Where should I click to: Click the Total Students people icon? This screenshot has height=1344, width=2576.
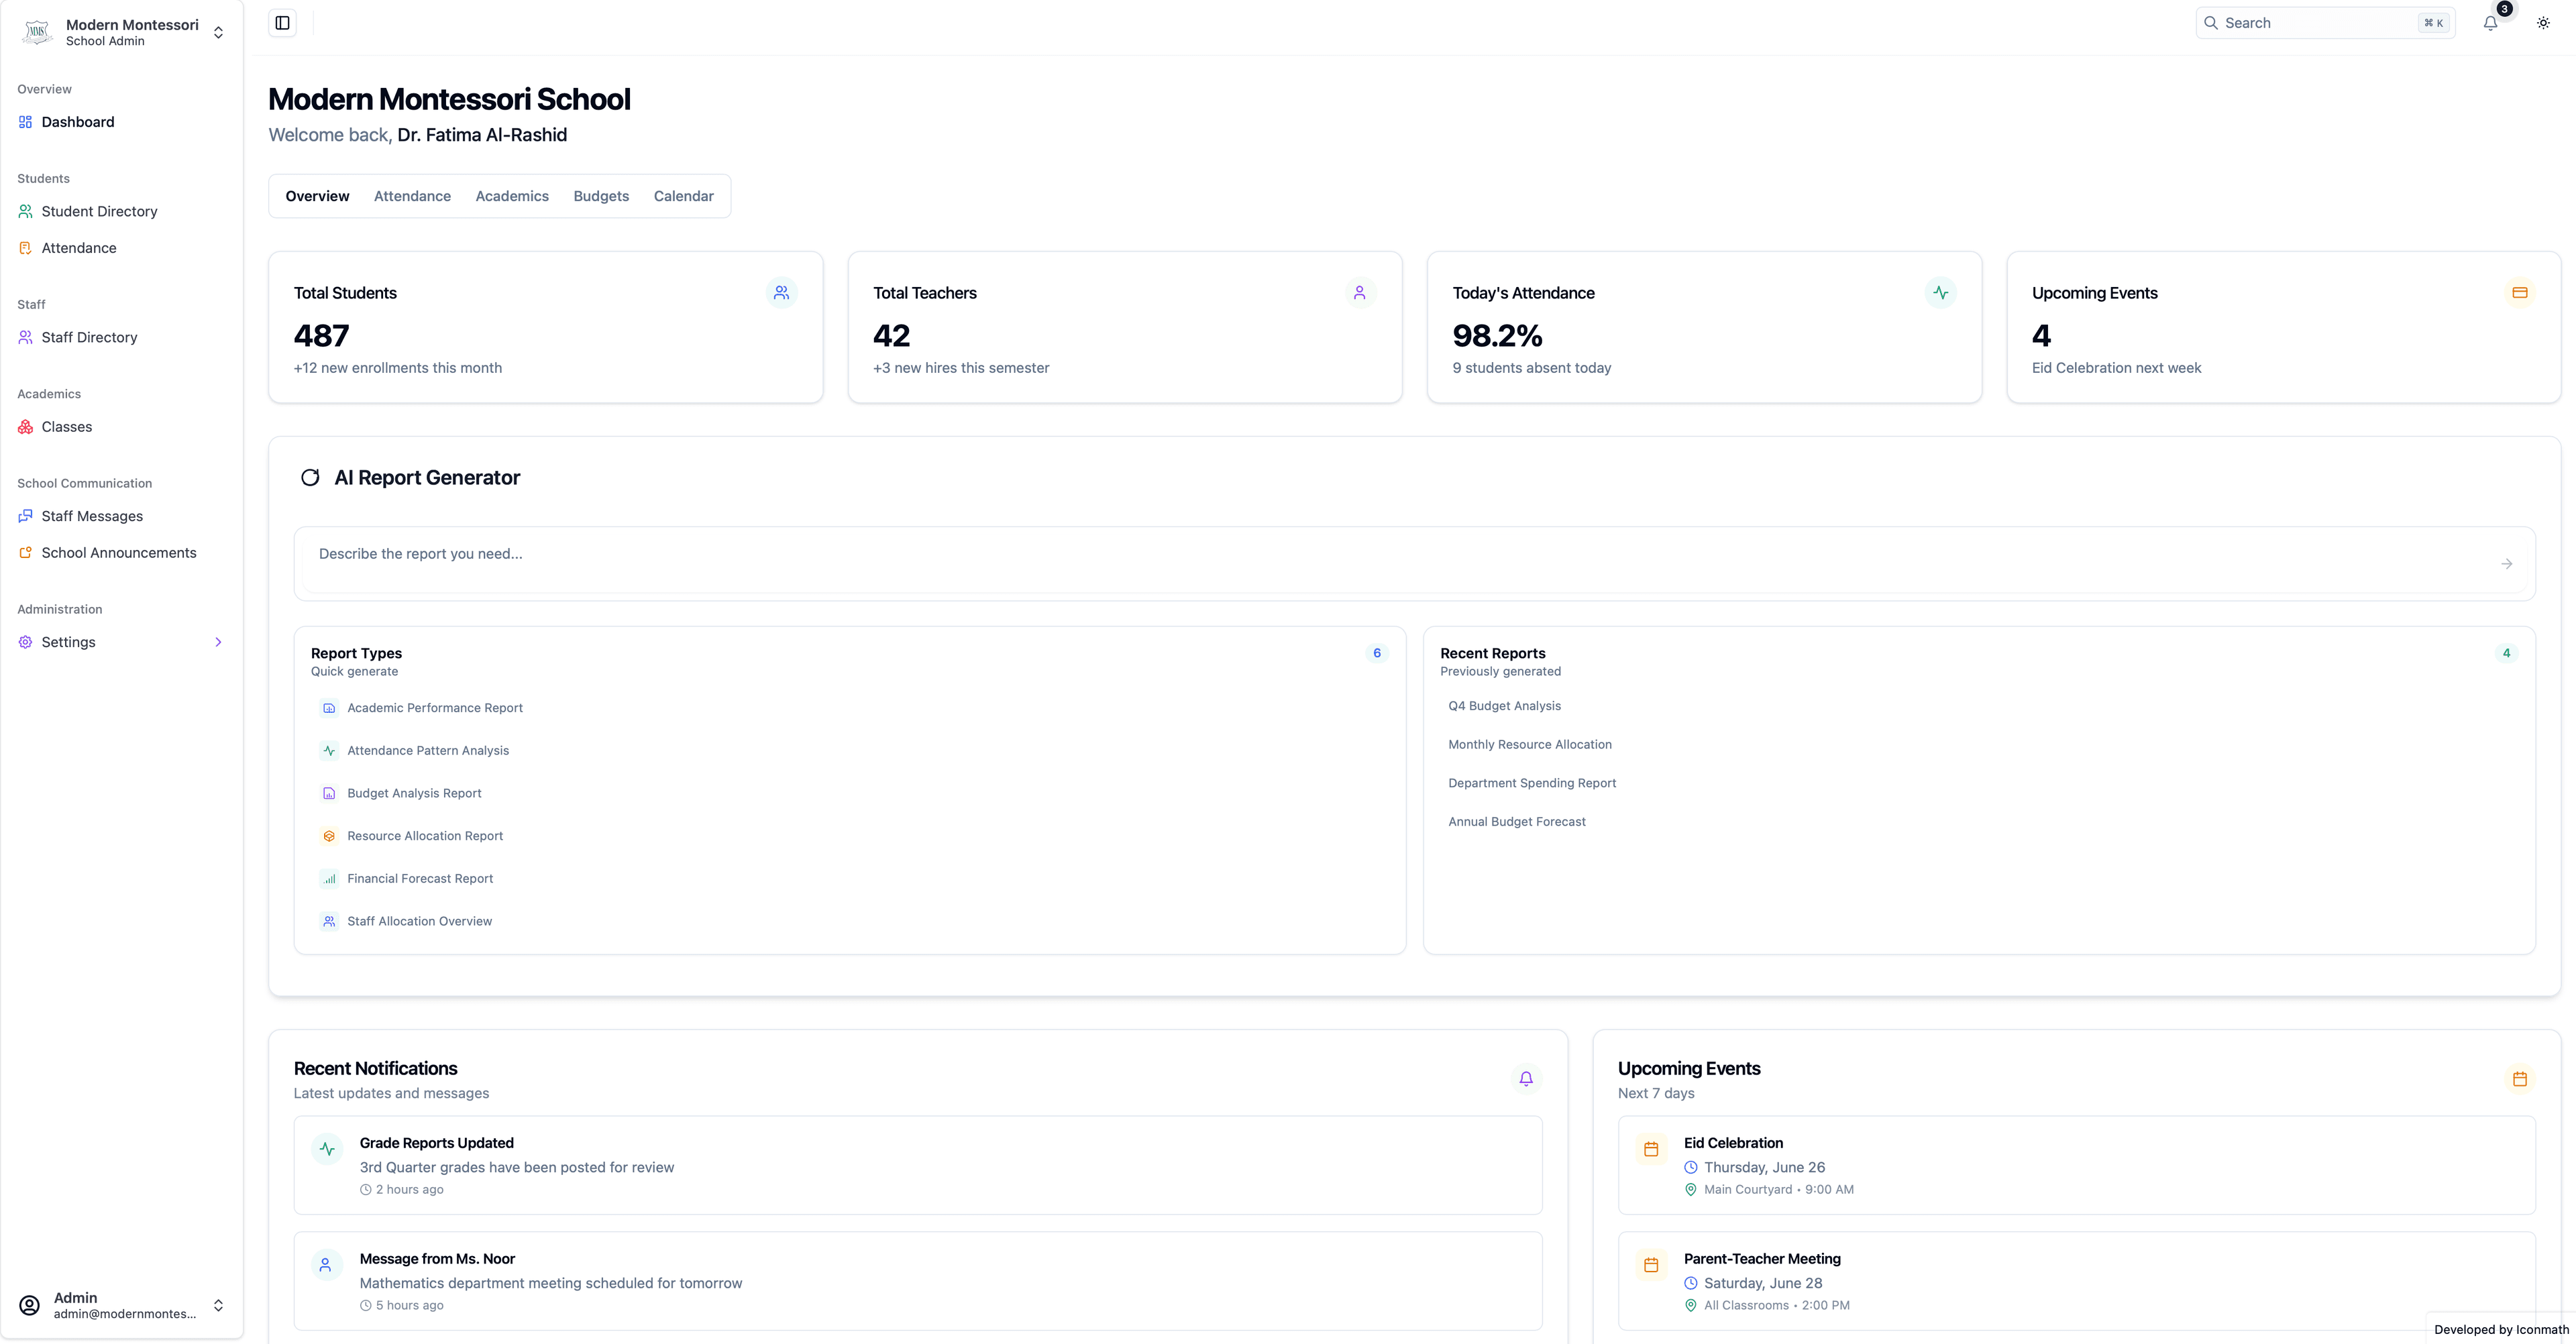tap(781, 292)
